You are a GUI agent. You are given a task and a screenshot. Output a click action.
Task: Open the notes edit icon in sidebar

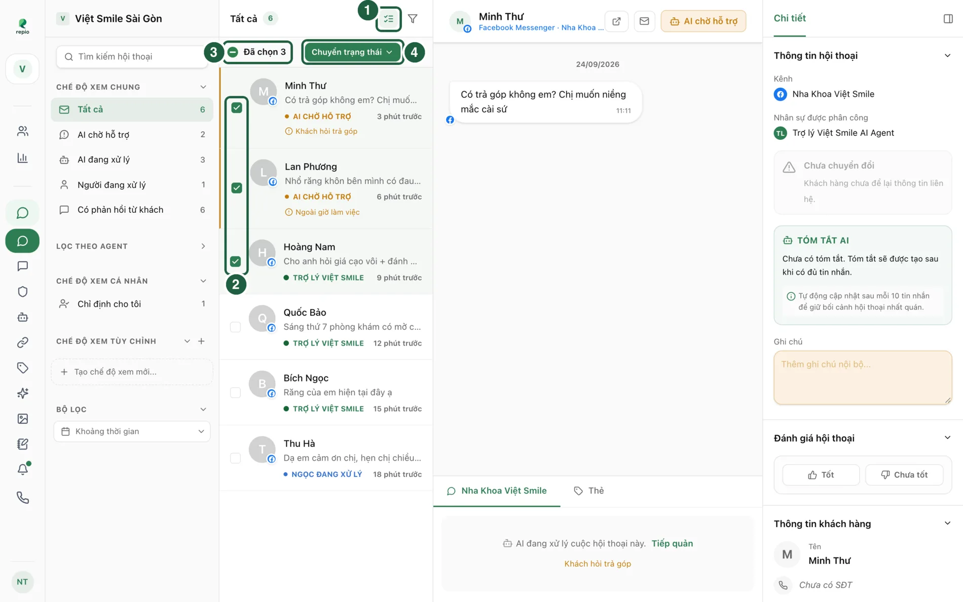click(x=22, y=444)
